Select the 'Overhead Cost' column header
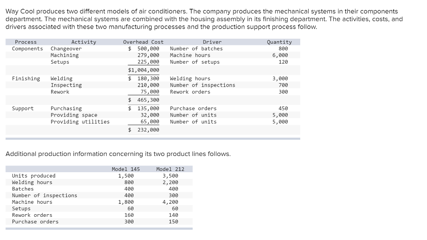Screen dimensions: 427x240 click(143, 42)
